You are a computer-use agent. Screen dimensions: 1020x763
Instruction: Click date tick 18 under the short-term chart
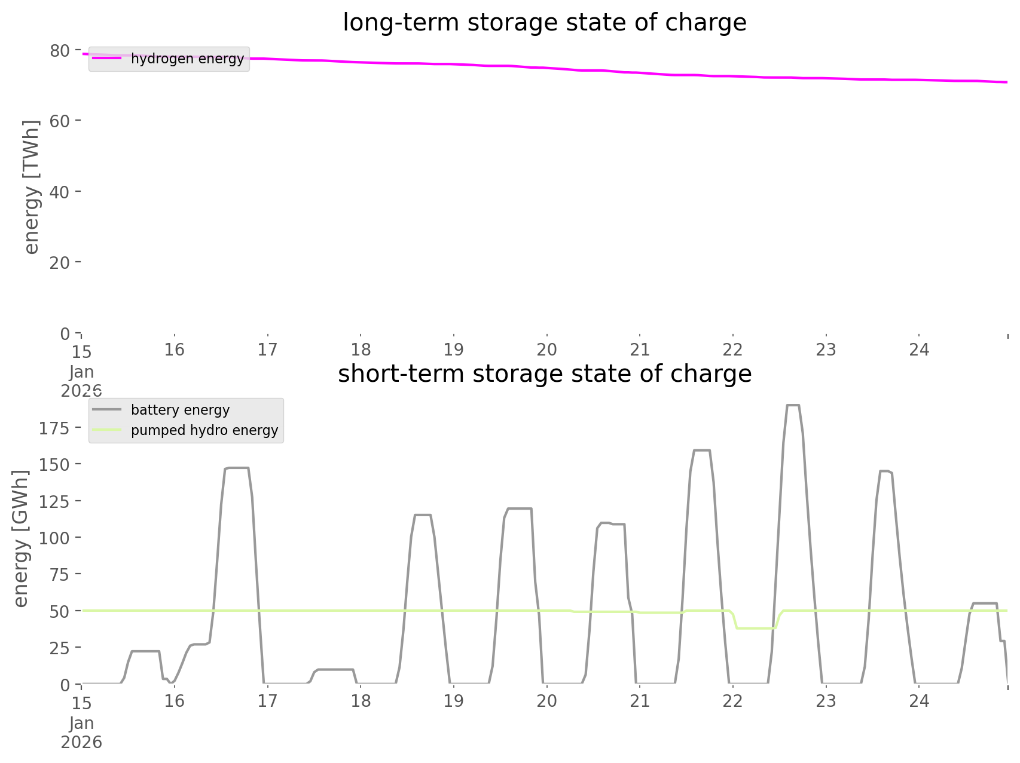click(361, 701)
